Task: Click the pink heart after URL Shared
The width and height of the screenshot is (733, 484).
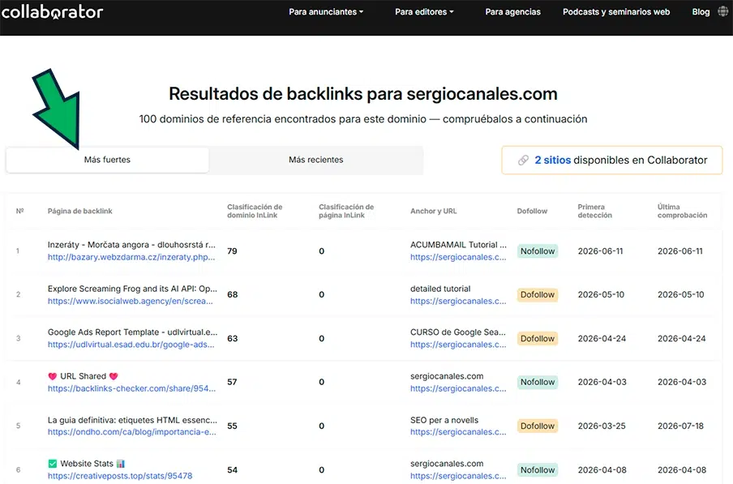Action: [x=114, y=376]
